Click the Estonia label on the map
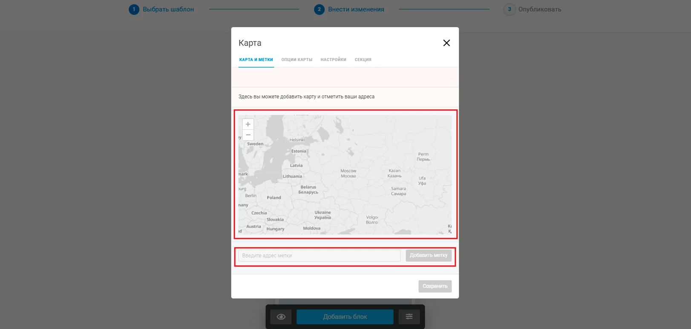 point(299,151)
